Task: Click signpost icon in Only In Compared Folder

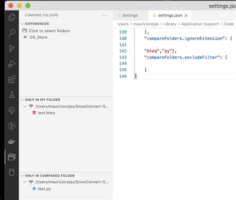Action: [x=31, y=182]
